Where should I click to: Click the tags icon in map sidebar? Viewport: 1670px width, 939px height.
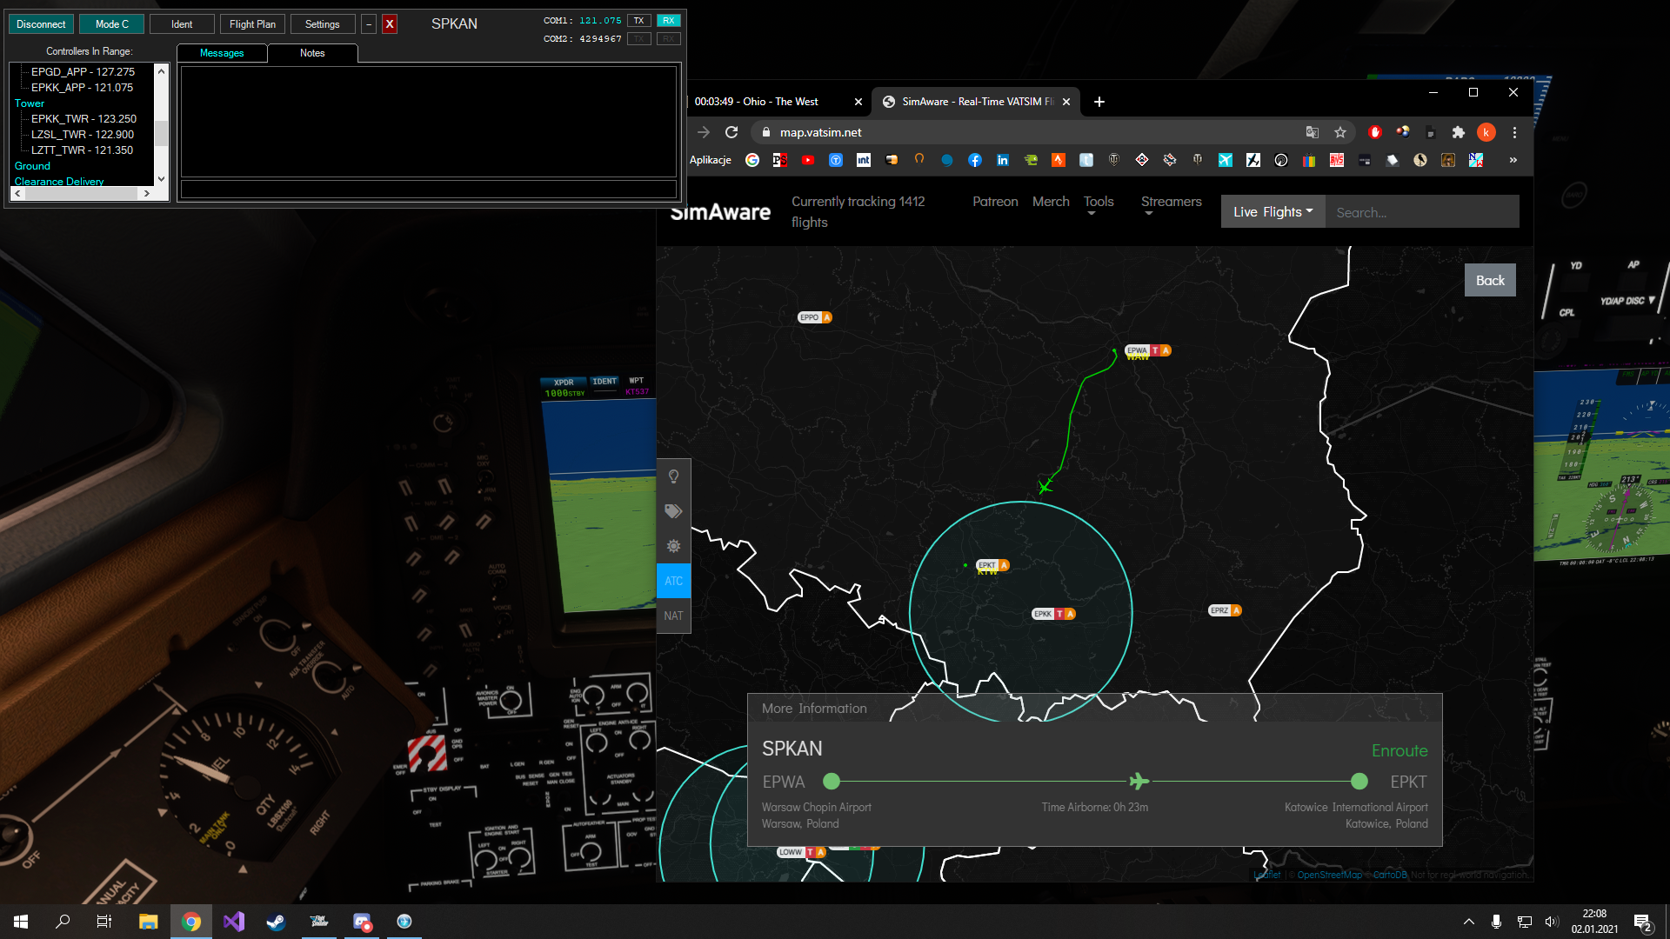pyautogui.click(x=673, y=511)
